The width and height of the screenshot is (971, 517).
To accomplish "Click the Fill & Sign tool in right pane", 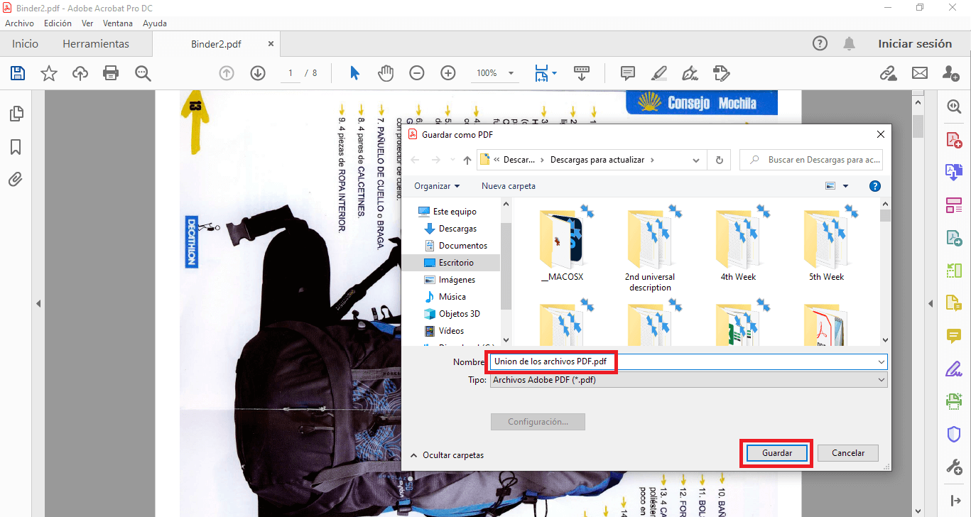I will coord(953,369).
